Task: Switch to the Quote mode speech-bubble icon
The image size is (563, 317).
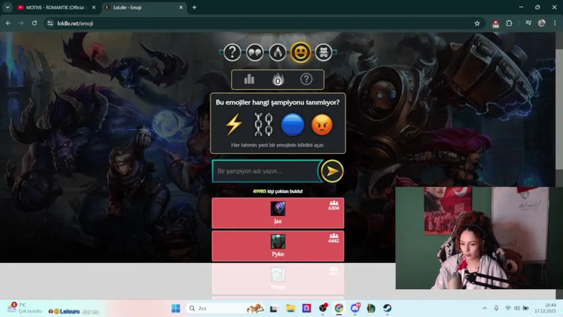Action: tap(255, 53)
